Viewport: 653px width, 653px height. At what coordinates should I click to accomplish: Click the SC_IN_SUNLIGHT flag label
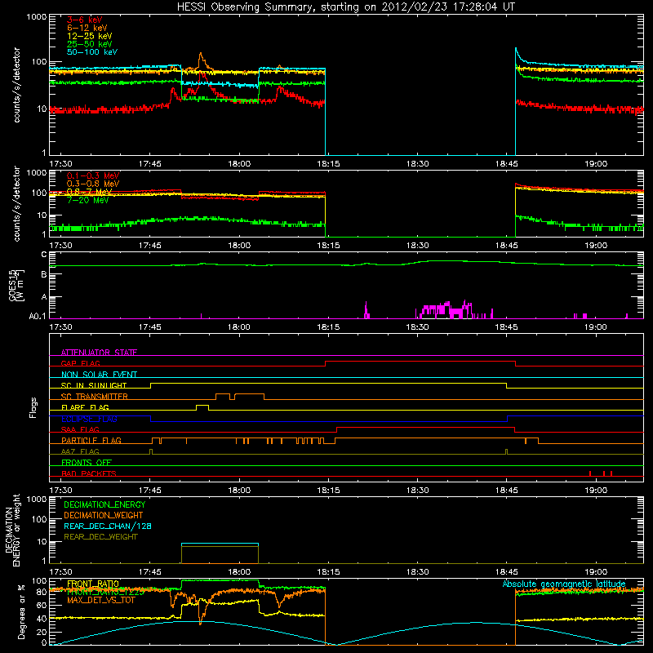pyautogui.click(x=94, y=385)
